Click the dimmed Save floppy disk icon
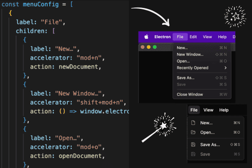Screen dimensions: 252x168 pyautogui.click(x=193, y=154)
